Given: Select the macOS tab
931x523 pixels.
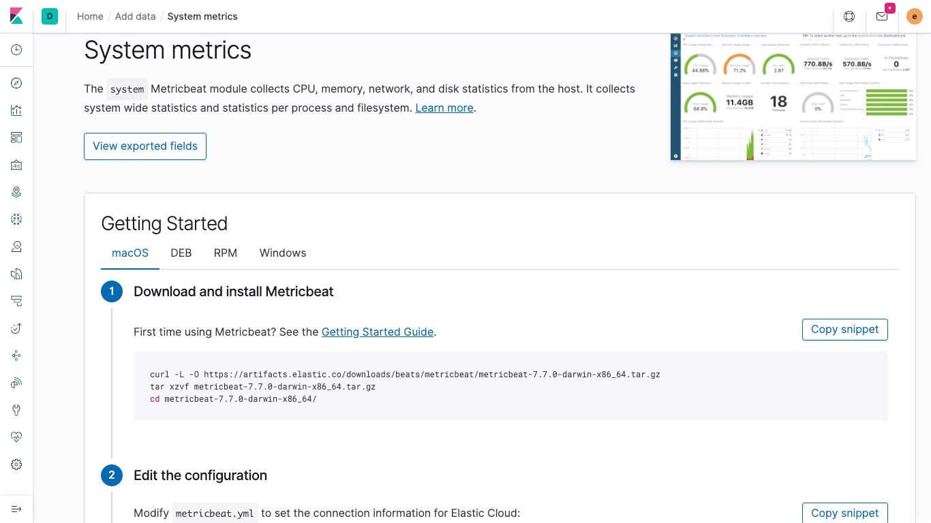Looking at the screenshot, I should [x=130, y=253].
